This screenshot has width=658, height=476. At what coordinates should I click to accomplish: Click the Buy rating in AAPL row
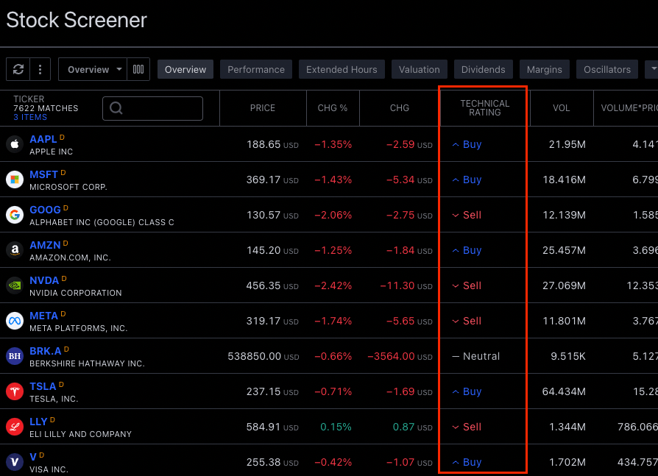tap(467, 144)
